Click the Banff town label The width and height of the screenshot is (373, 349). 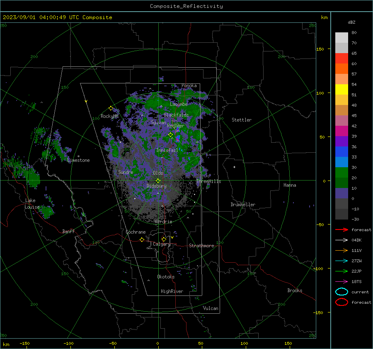pyautogui.click(x=68, y=231)
